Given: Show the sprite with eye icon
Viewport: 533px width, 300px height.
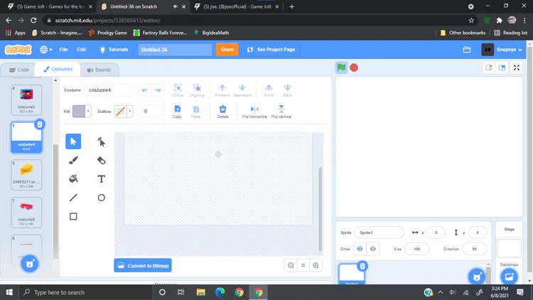Looking at the screenshot, I should click(x=360, y=249).
